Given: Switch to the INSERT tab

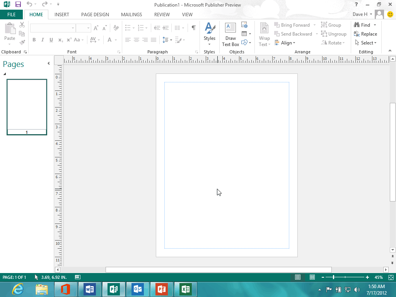Looking at the screenshot, I should tap(61, 15).
